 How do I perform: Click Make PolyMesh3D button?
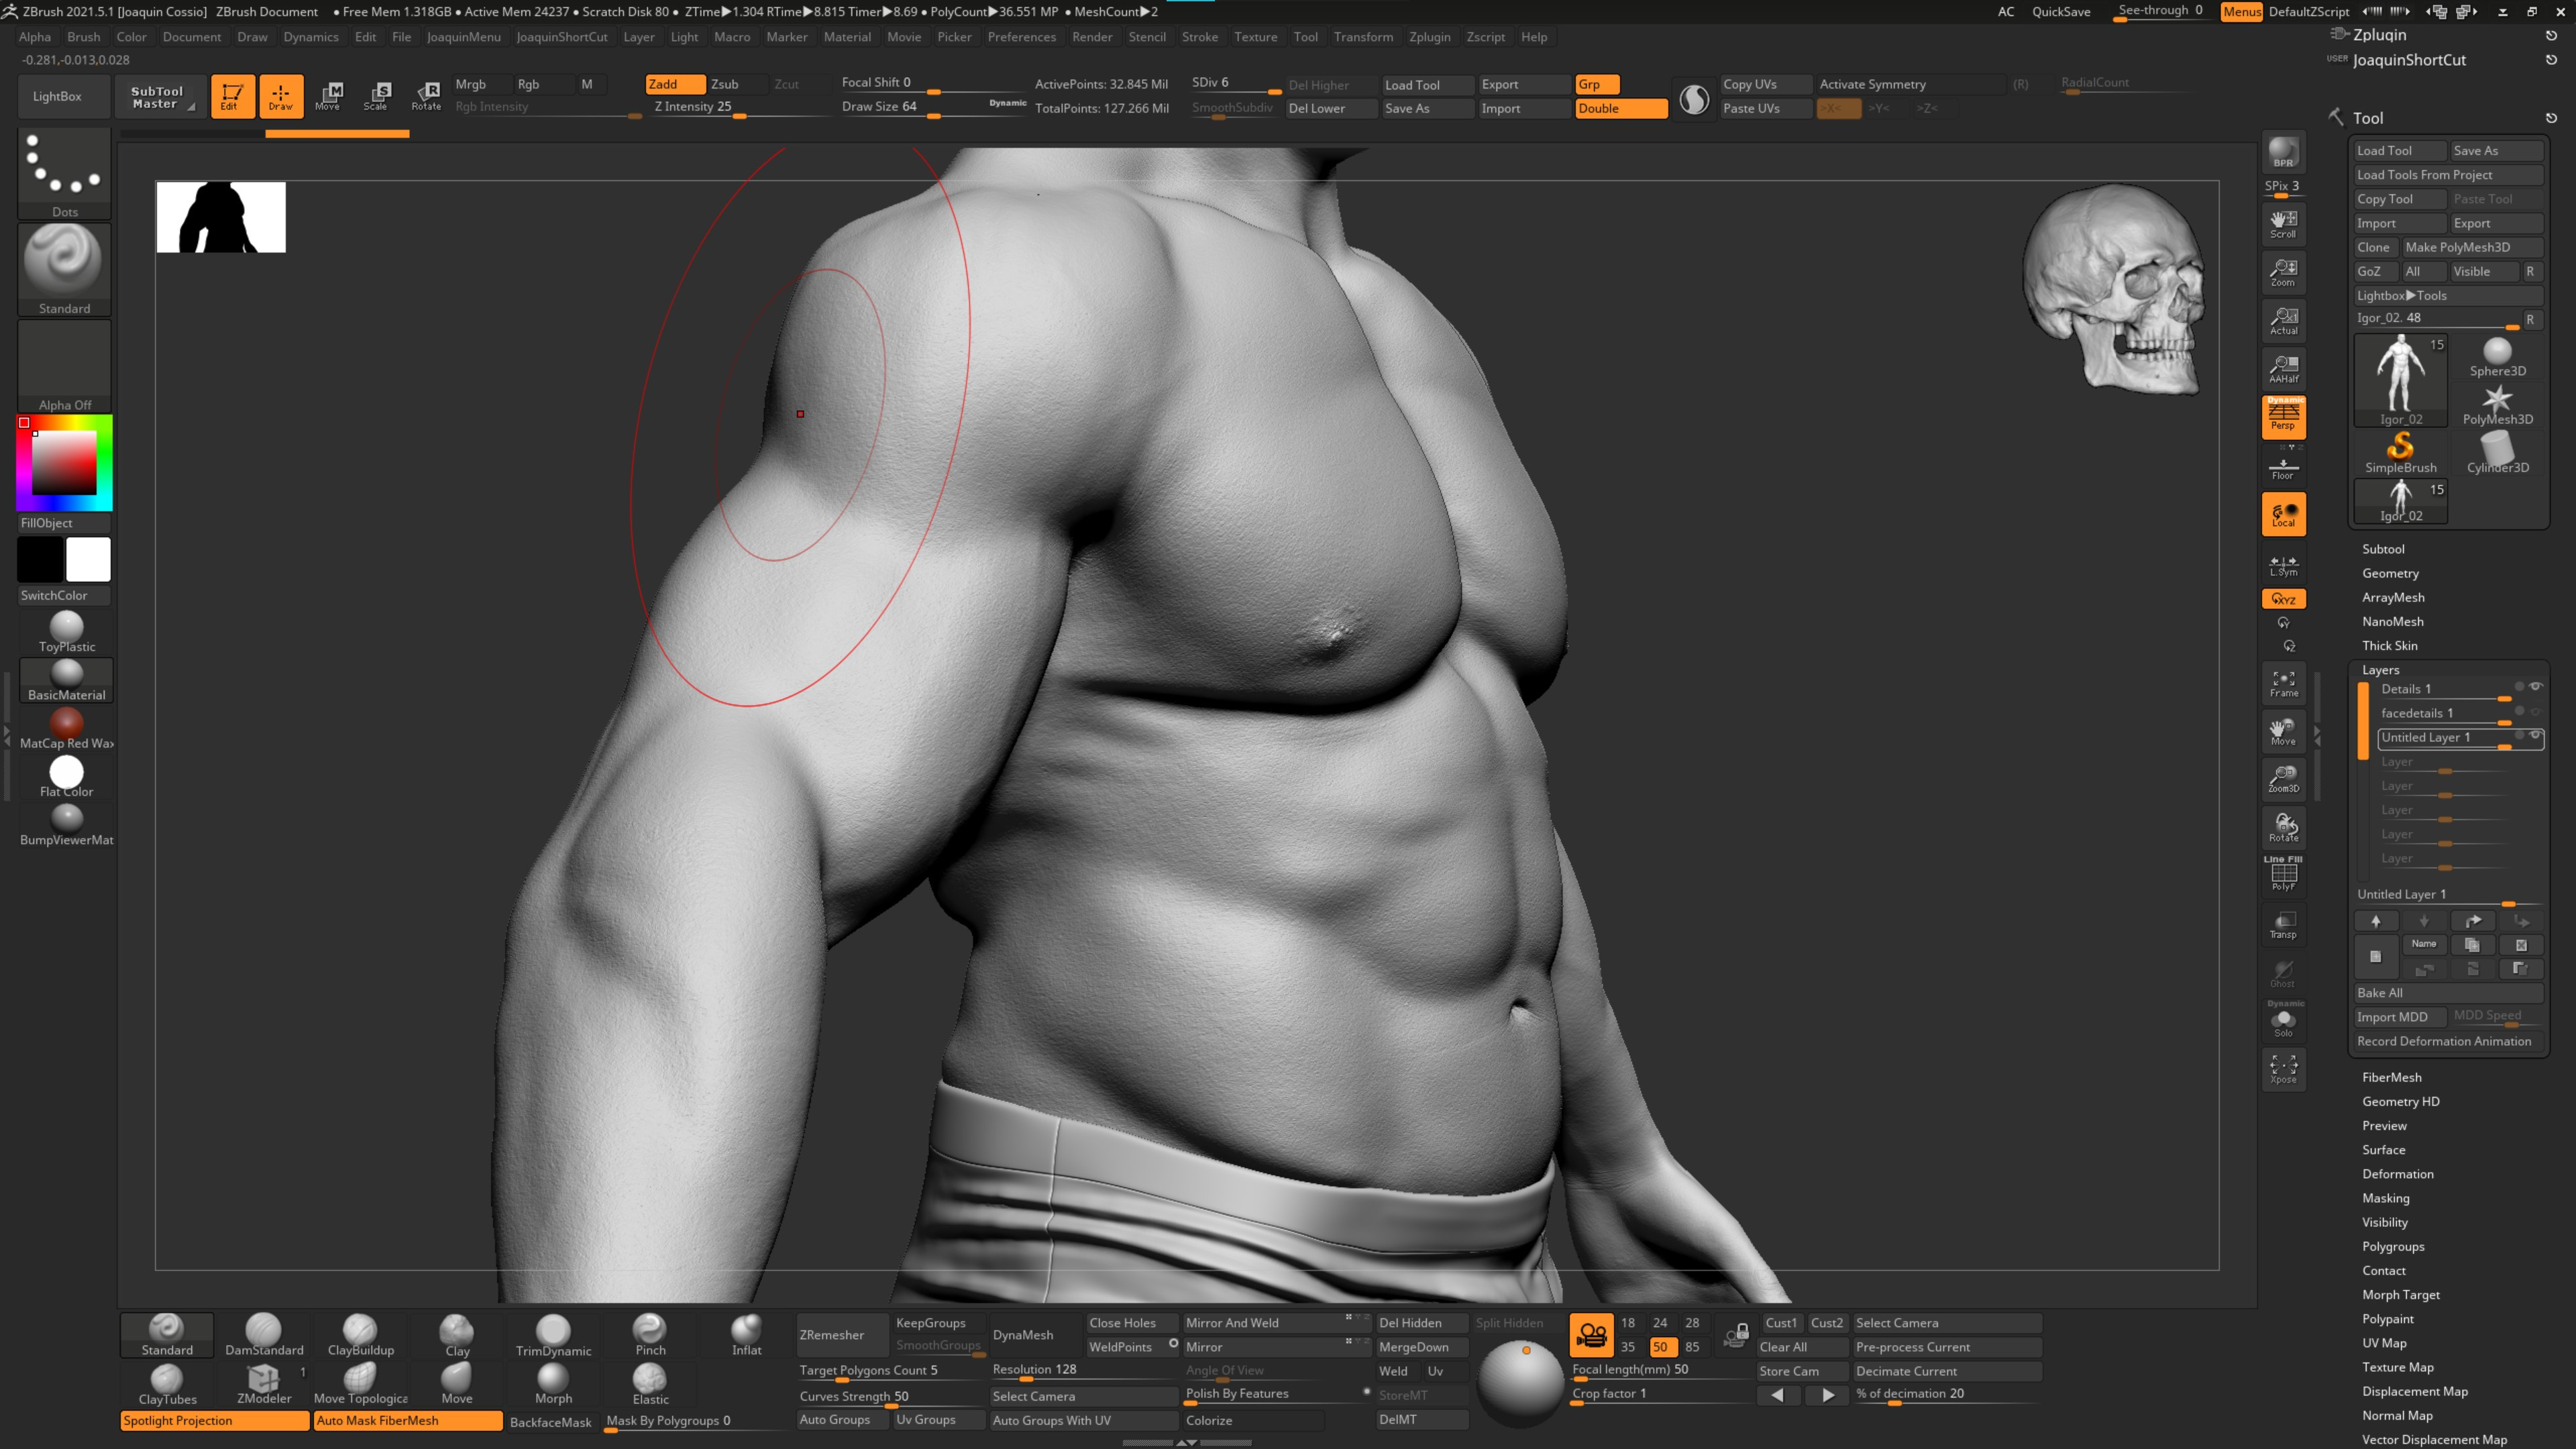[x=2472, y=247]
